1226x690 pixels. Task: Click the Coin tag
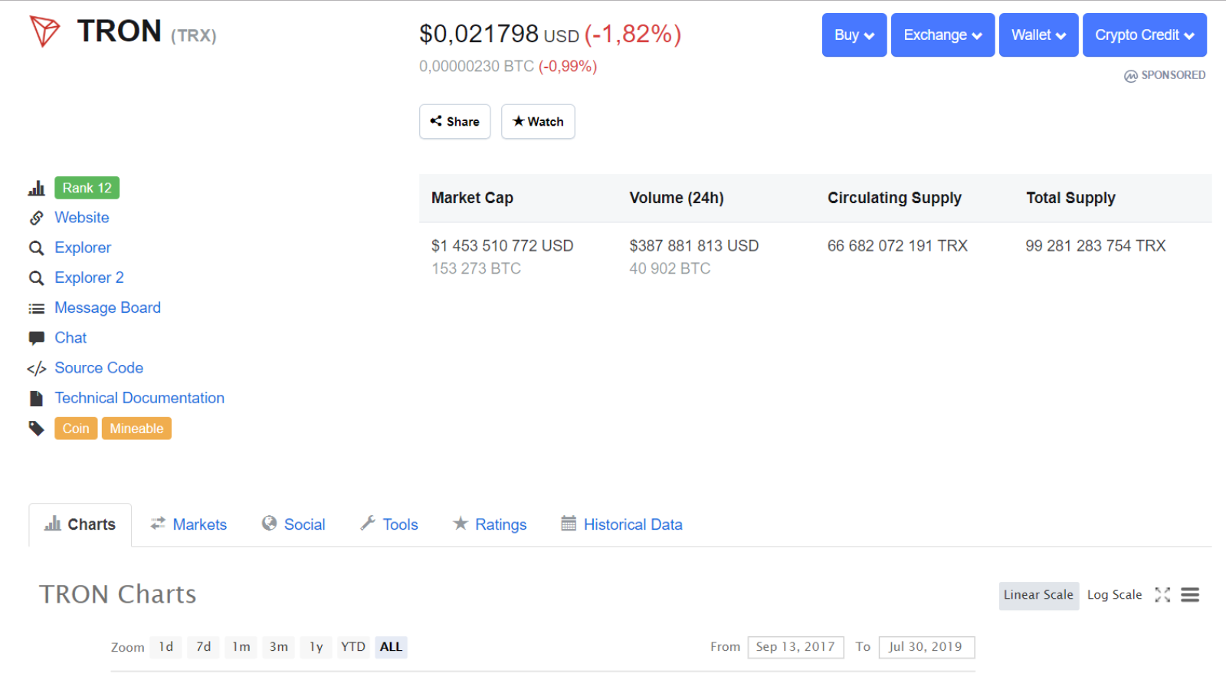[76, 429]
